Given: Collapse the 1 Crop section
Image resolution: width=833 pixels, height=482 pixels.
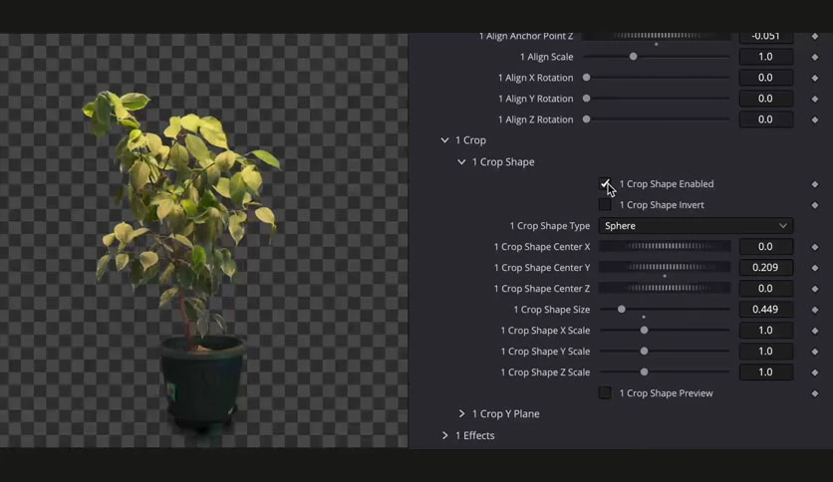Looking at the screenshot, I should [444, 140].
